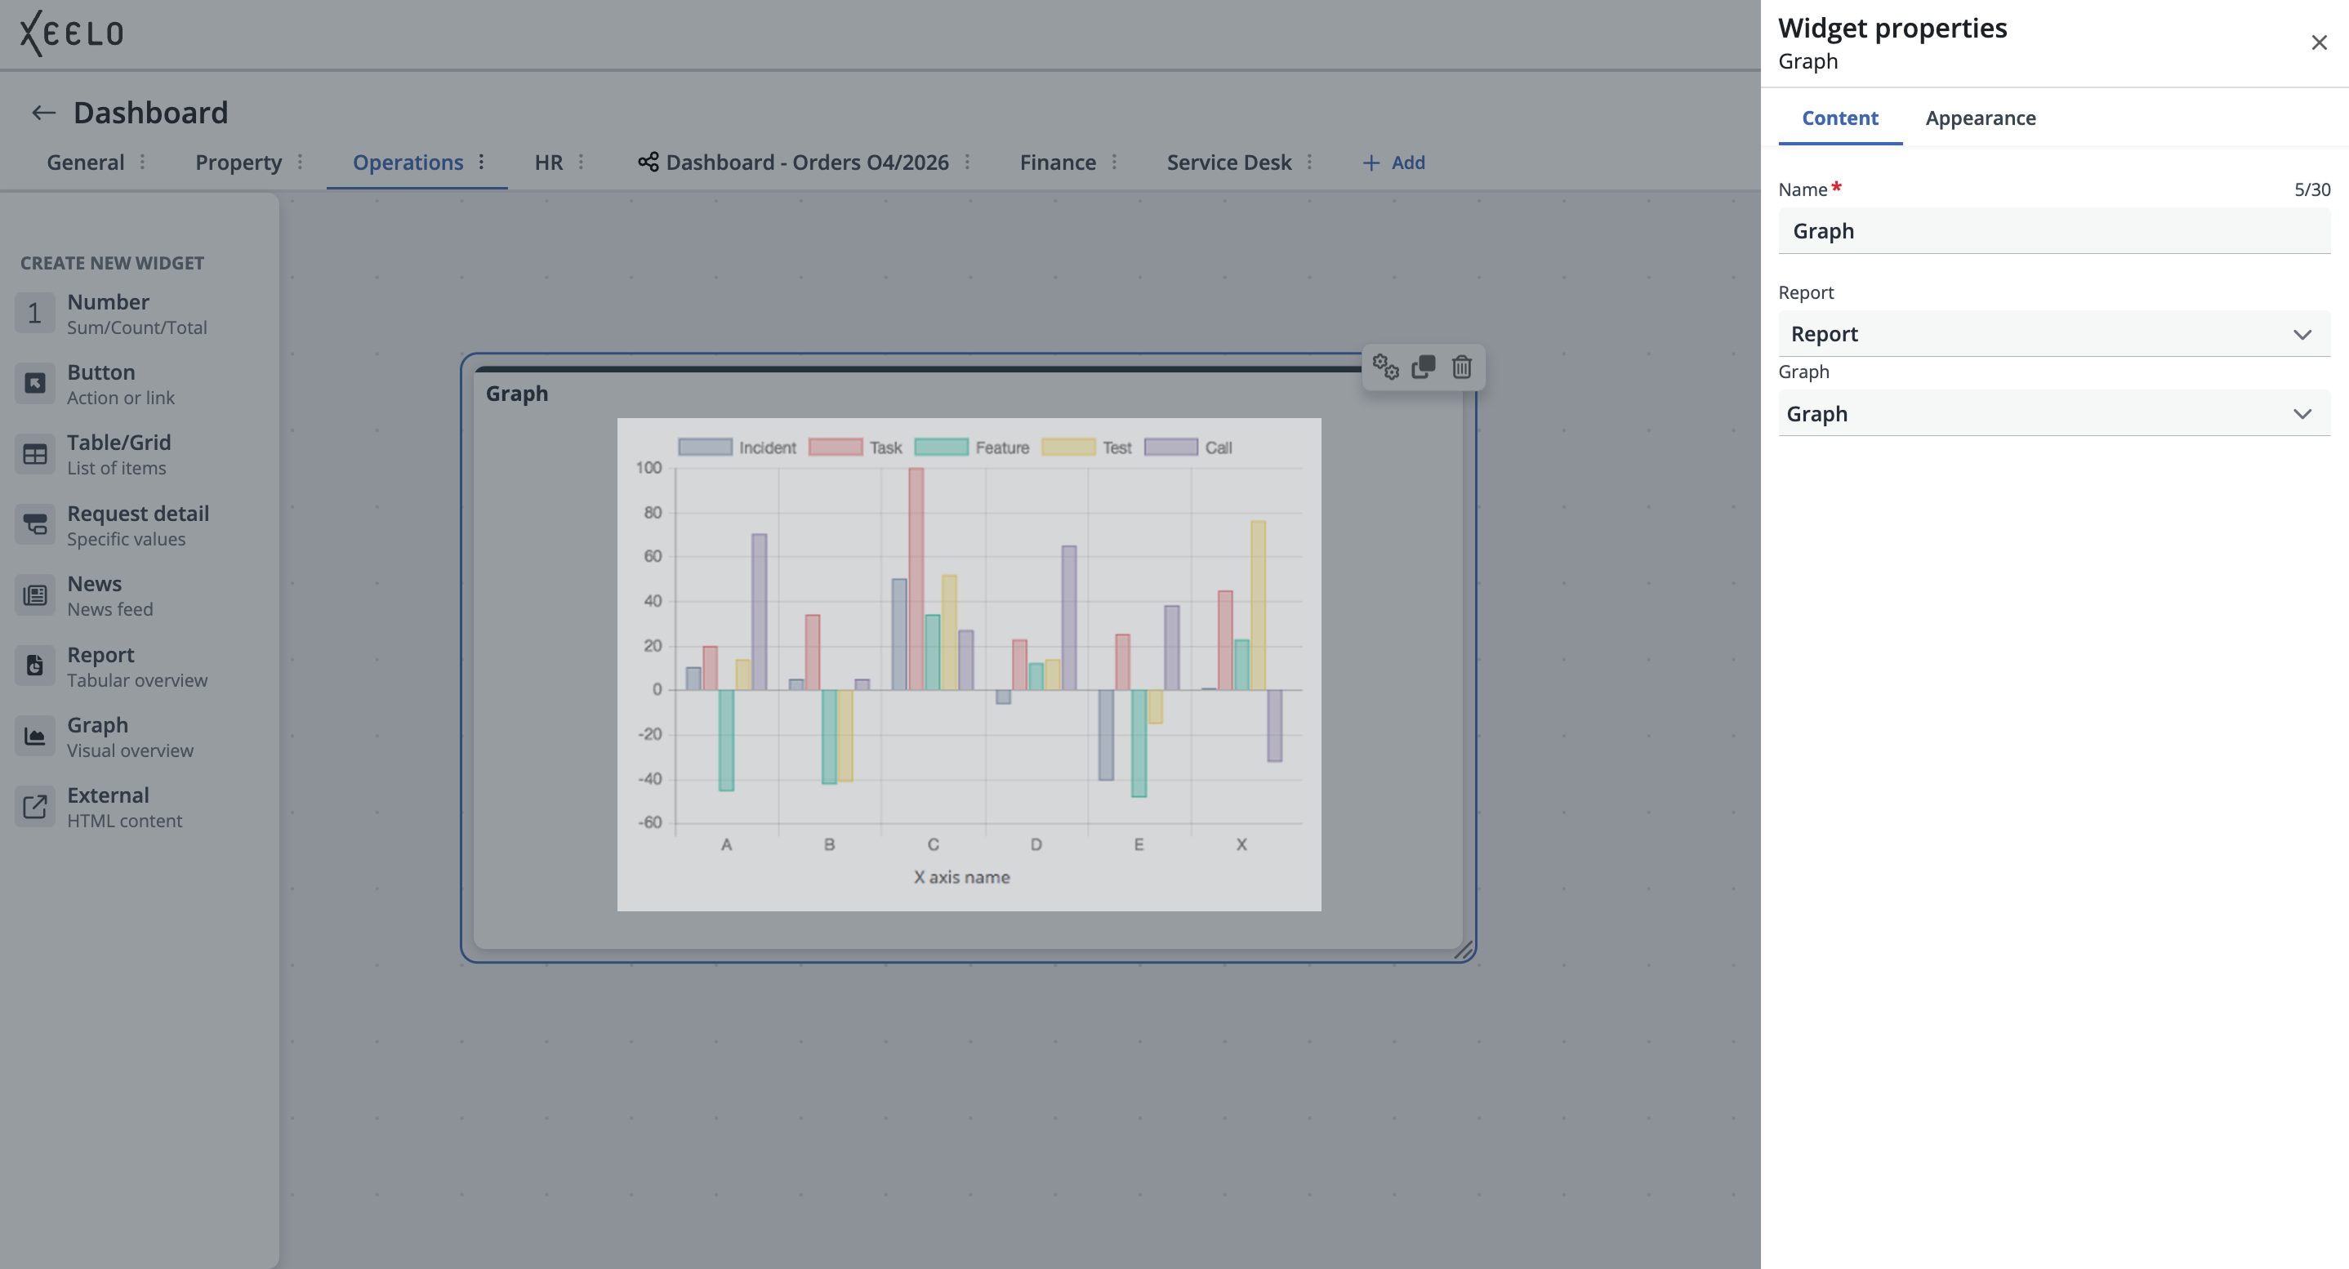The height and width of the screenshot is (1269, 2349).
Task: Close the Widget properties panel
Action: 2319,42
